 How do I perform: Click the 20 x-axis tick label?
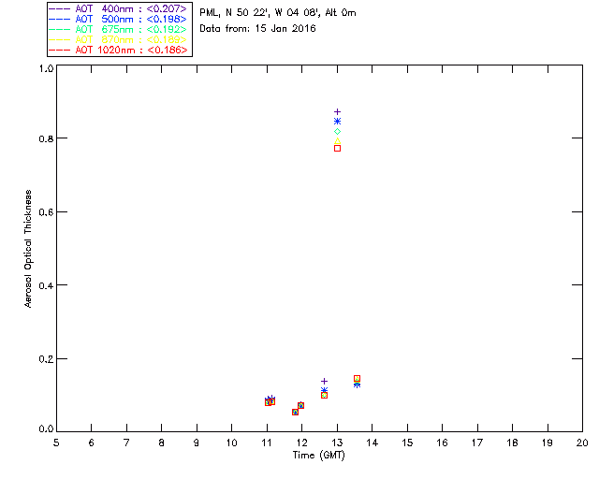pyautogui.click(x=582, y=443)
